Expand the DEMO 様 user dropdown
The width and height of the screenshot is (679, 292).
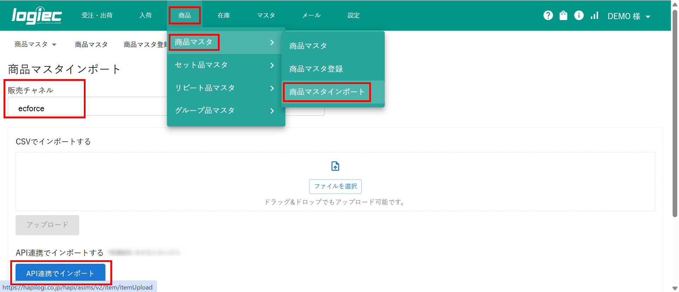(629, 16)
